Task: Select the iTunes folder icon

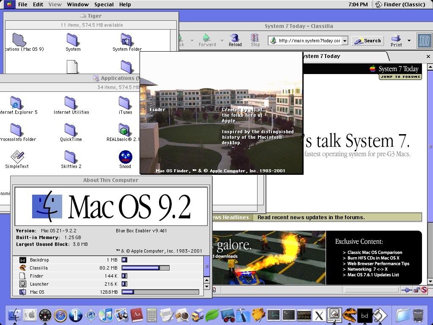Action: (x=125, y=103)
